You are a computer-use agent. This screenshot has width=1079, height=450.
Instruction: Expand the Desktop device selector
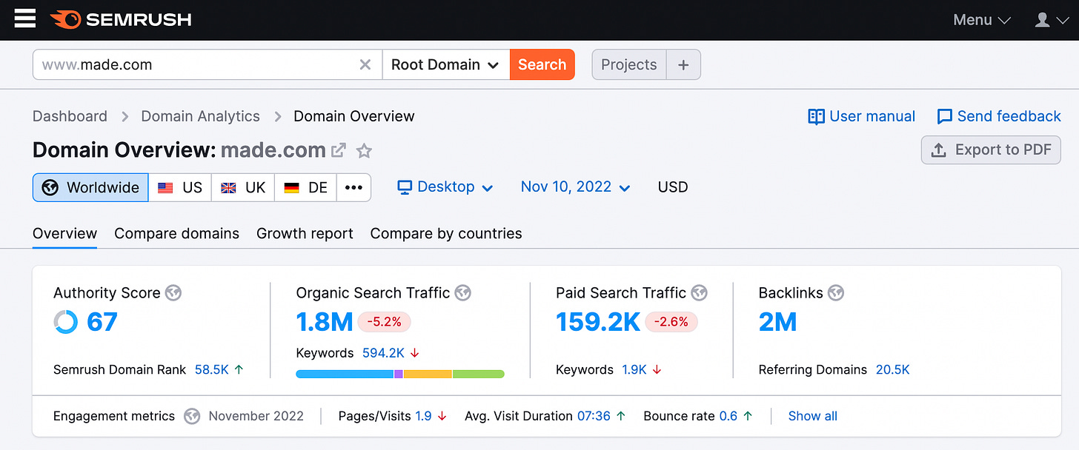click(445, 187)
